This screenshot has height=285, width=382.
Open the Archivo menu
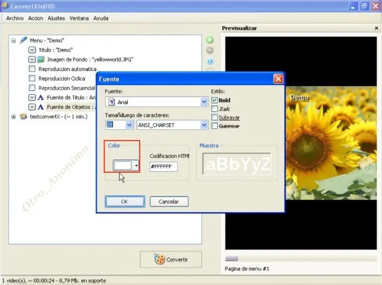(x=15, y=18)
